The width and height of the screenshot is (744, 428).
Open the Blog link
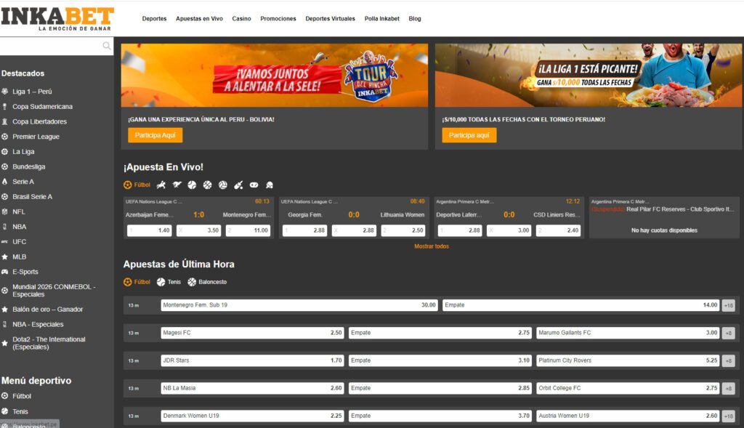(x=415, y=19)
